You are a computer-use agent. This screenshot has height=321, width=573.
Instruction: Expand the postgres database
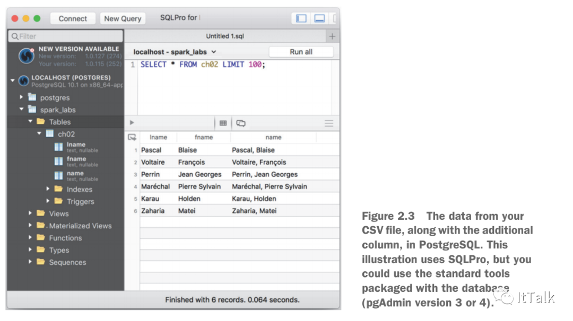tap(21, 97)
